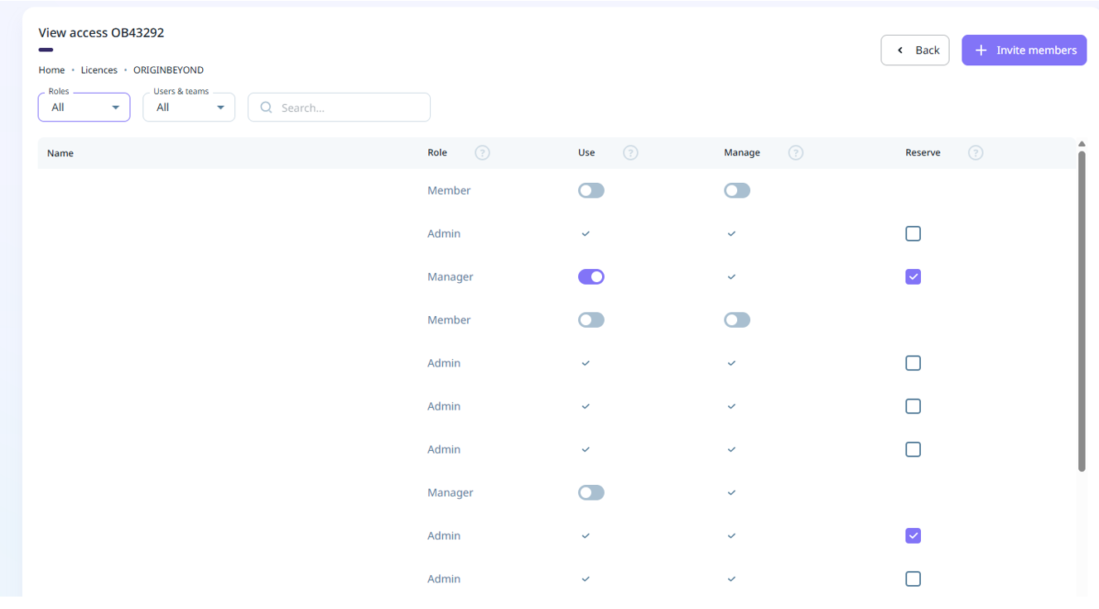Navigate to Licences breadcrumb link

click(99, 70)
